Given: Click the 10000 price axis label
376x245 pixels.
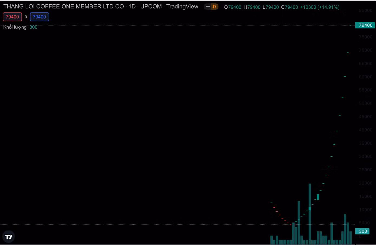Looking at the screenshot, I should [x=365, y=209].
